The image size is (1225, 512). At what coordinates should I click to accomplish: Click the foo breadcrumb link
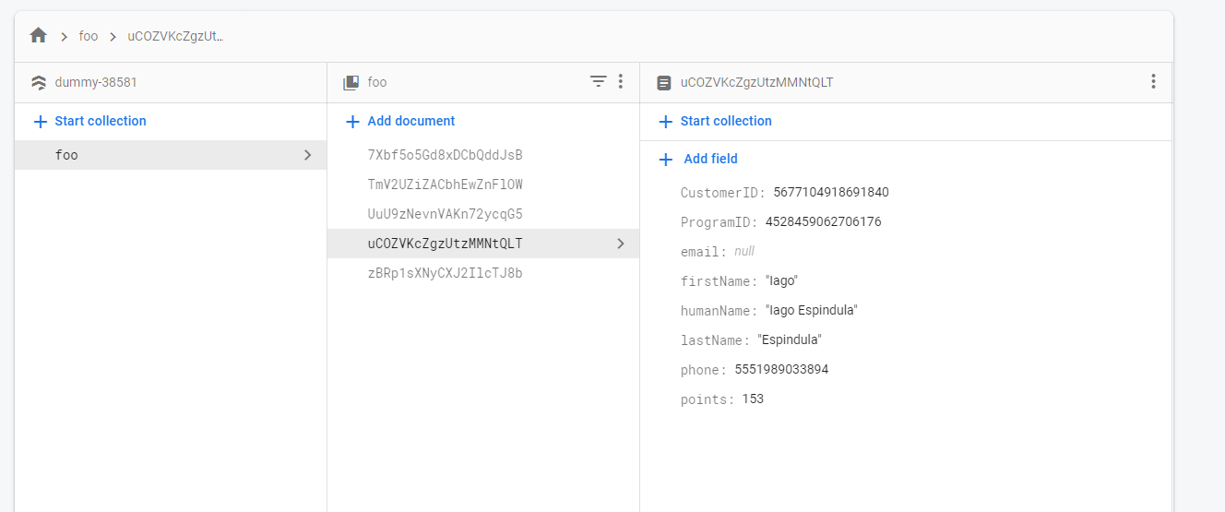(89, 37)
